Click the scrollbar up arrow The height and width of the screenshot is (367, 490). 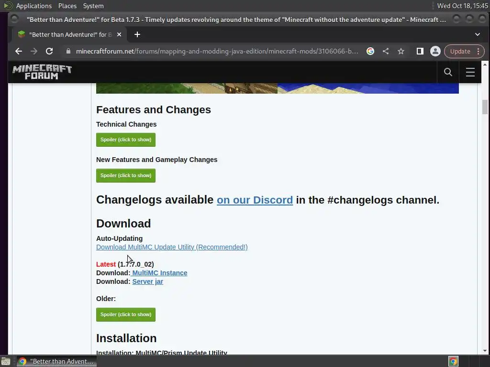[485, 65]
